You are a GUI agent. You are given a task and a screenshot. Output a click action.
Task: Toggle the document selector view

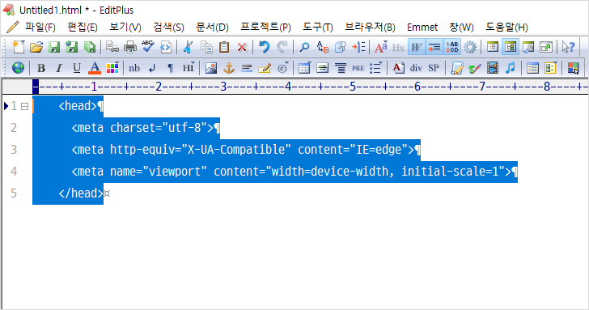point(511,47)
